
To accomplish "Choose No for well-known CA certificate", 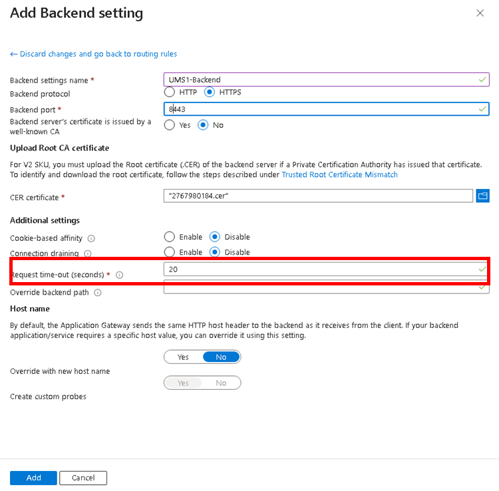I will point(203,125).
